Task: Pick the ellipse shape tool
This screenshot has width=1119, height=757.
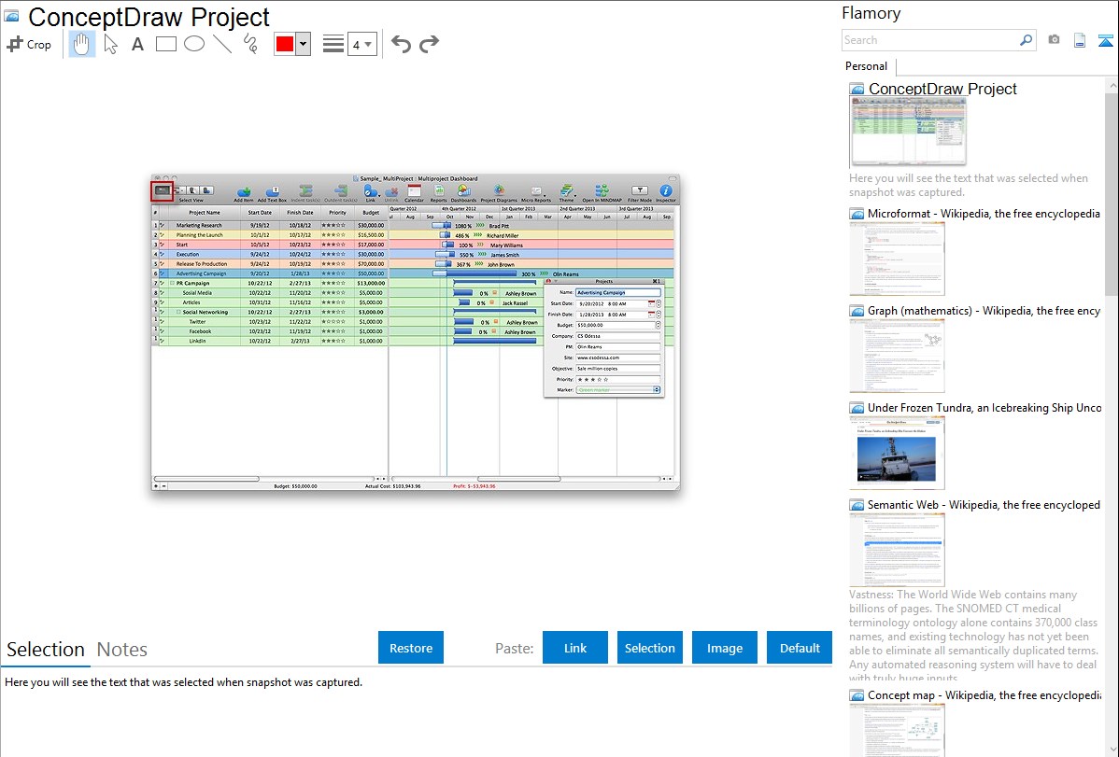Action: [x=194, y=44]
